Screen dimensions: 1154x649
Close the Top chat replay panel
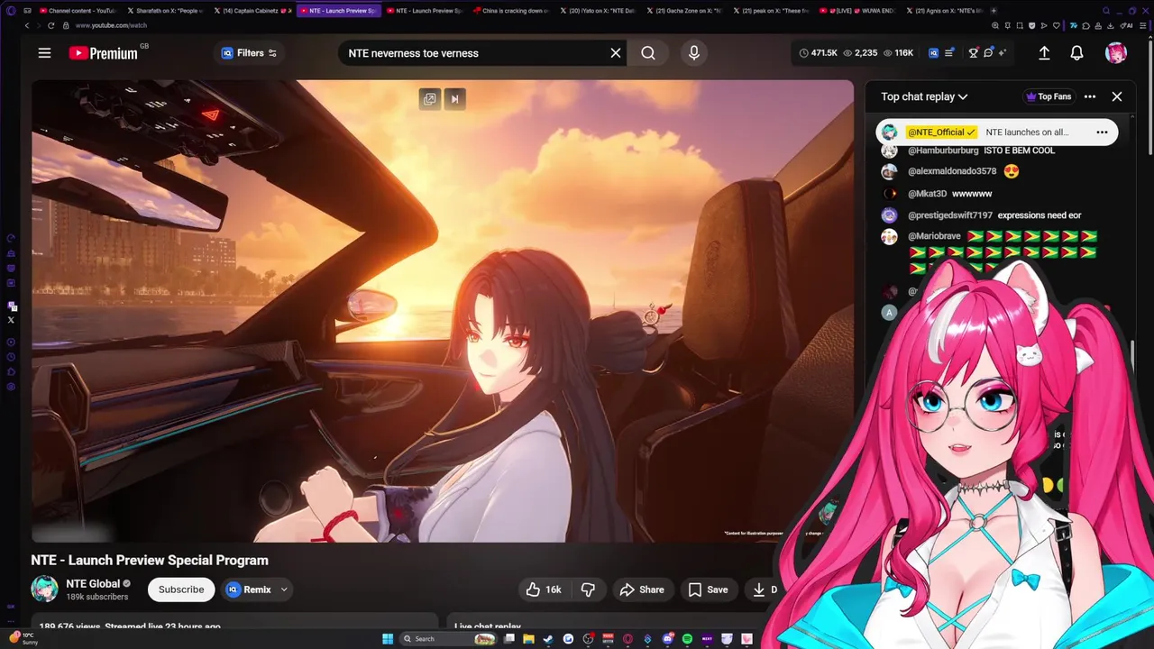tap(1117, 96)
